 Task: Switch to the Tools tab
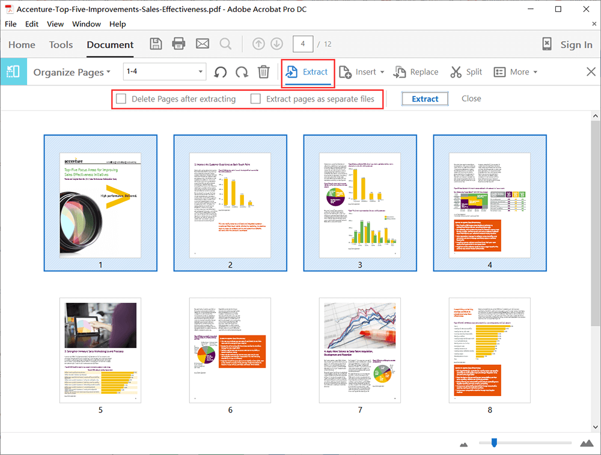pos(61,44)
